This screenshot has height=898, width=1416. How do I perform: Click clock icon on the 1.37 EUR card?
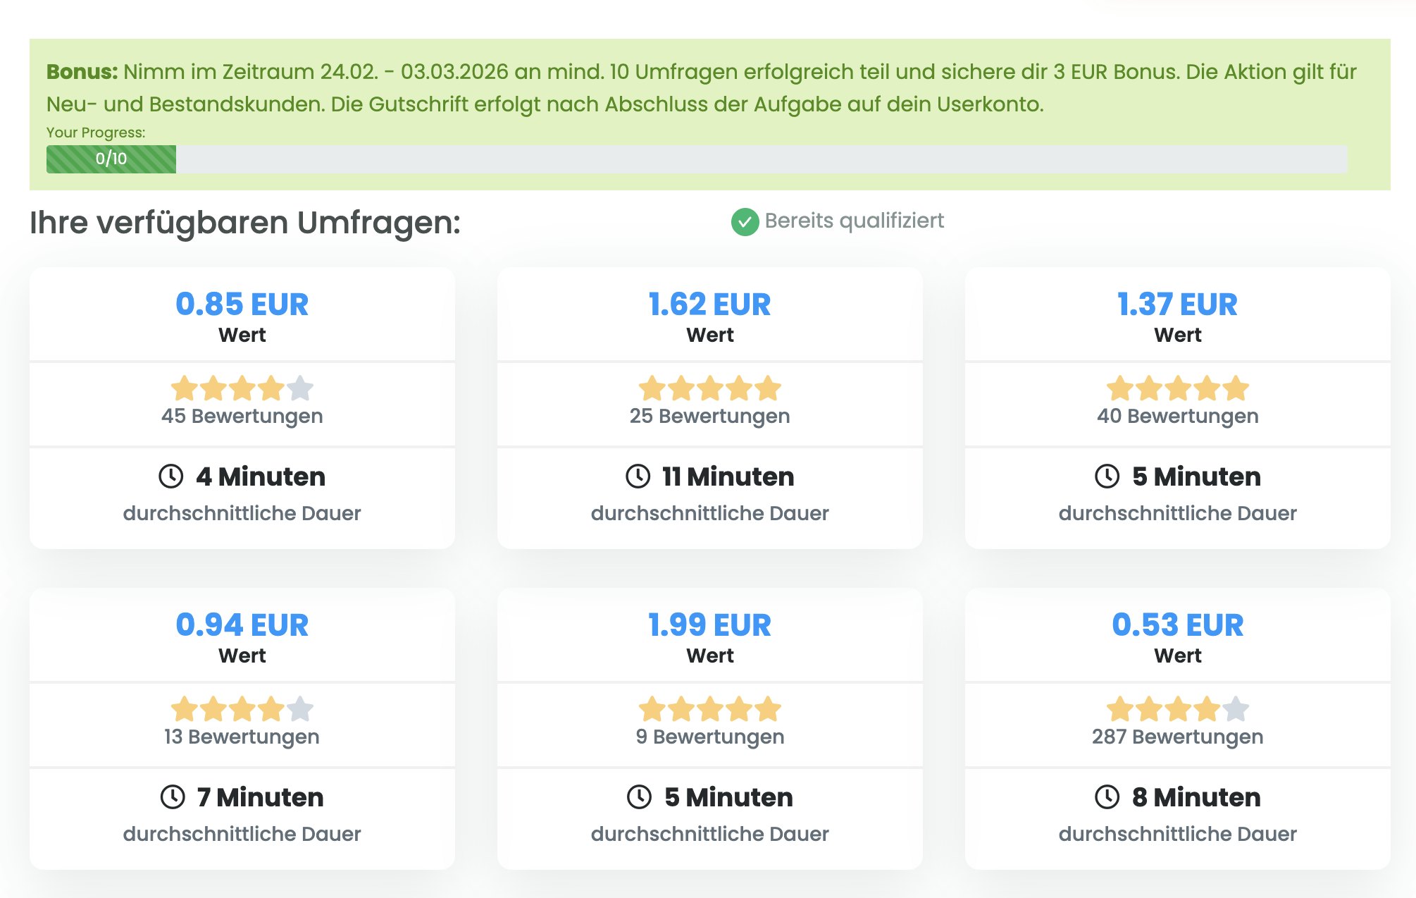click(1107, 476)
